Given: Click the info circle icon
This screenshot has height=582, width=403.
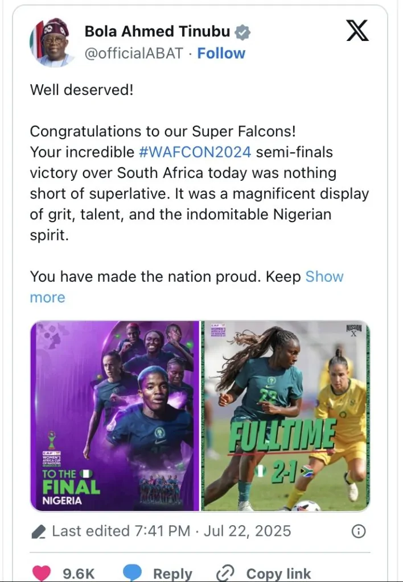Looking at the screenshot, I should [358, 531].
